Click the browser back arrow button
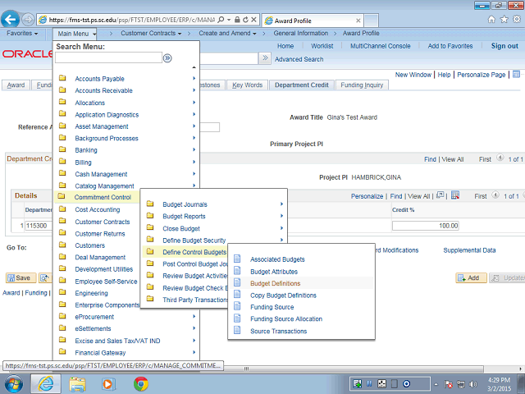 tap(11, 18)
